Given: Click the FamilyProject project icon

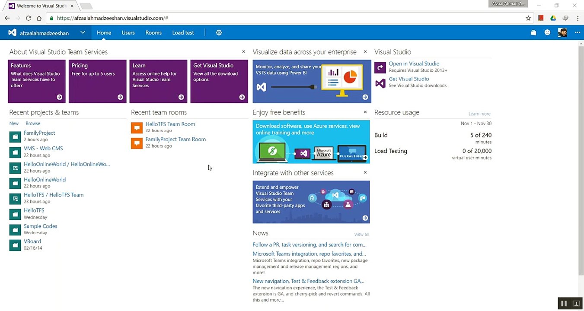Looking at the screenshot, I should 15,136.
